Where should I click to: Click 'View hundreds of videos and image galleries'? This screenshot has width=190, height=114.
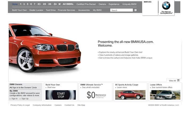119,55
